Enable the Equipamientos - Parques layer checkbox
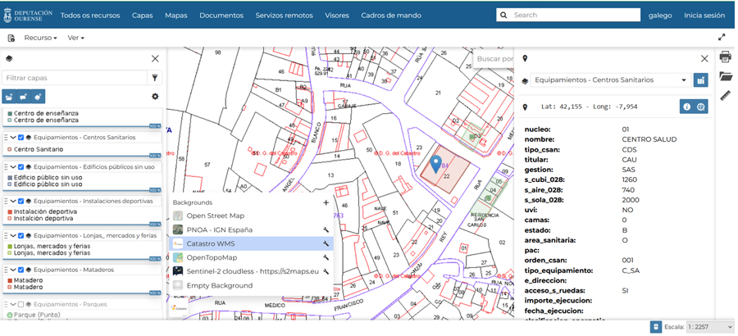Viewport: 738px width, 336px height. coord(21,305)
